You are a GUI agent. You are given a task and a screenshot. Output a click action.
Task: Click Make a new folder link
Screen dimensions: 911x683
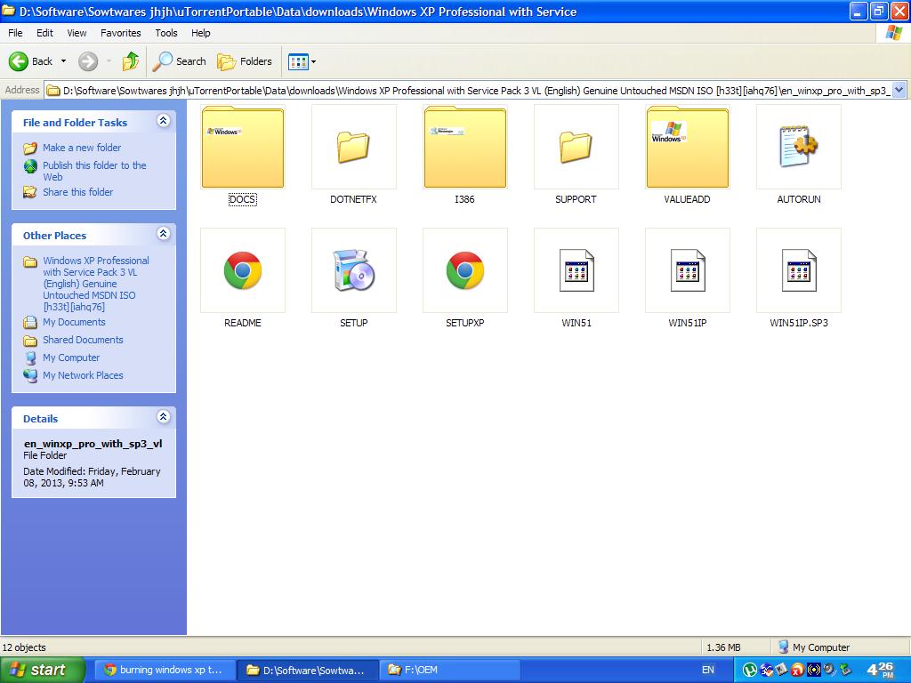(x=82, y=148)
